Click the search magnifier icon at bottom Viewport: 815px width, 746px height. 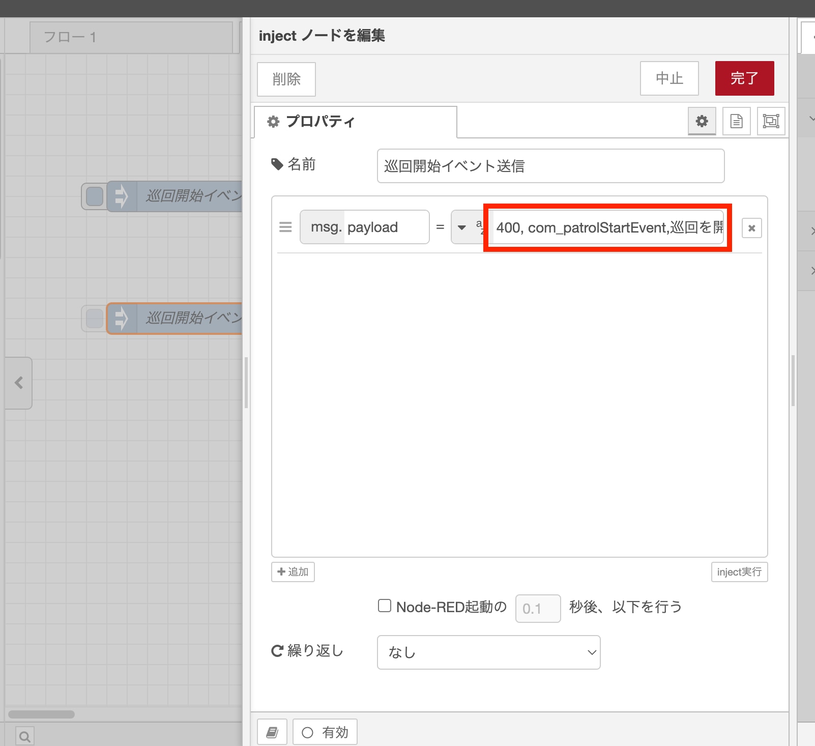[x=24, y=736]
